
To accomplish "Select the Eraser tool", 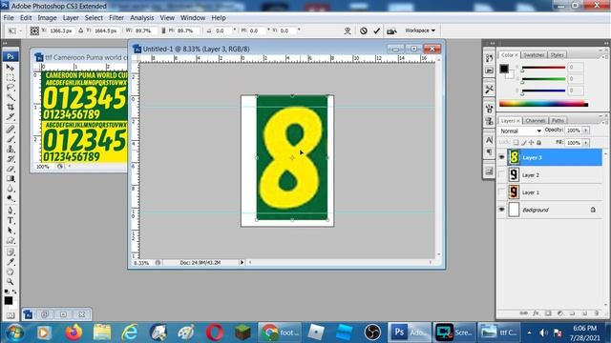I will [11, 169].
